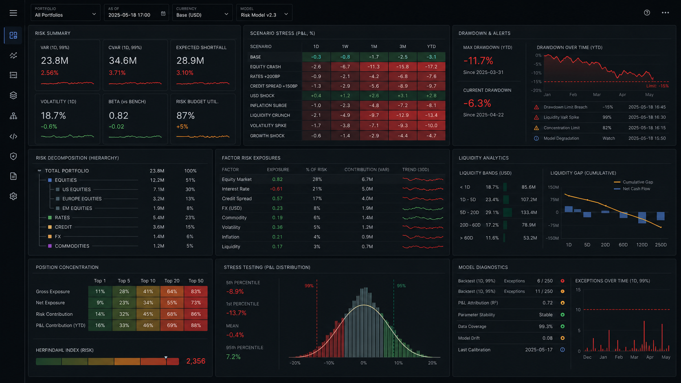Viewport: 681px width, 383px height.
Task: Click the Expected Shortfall card
Action: click(x=203, y=65)
